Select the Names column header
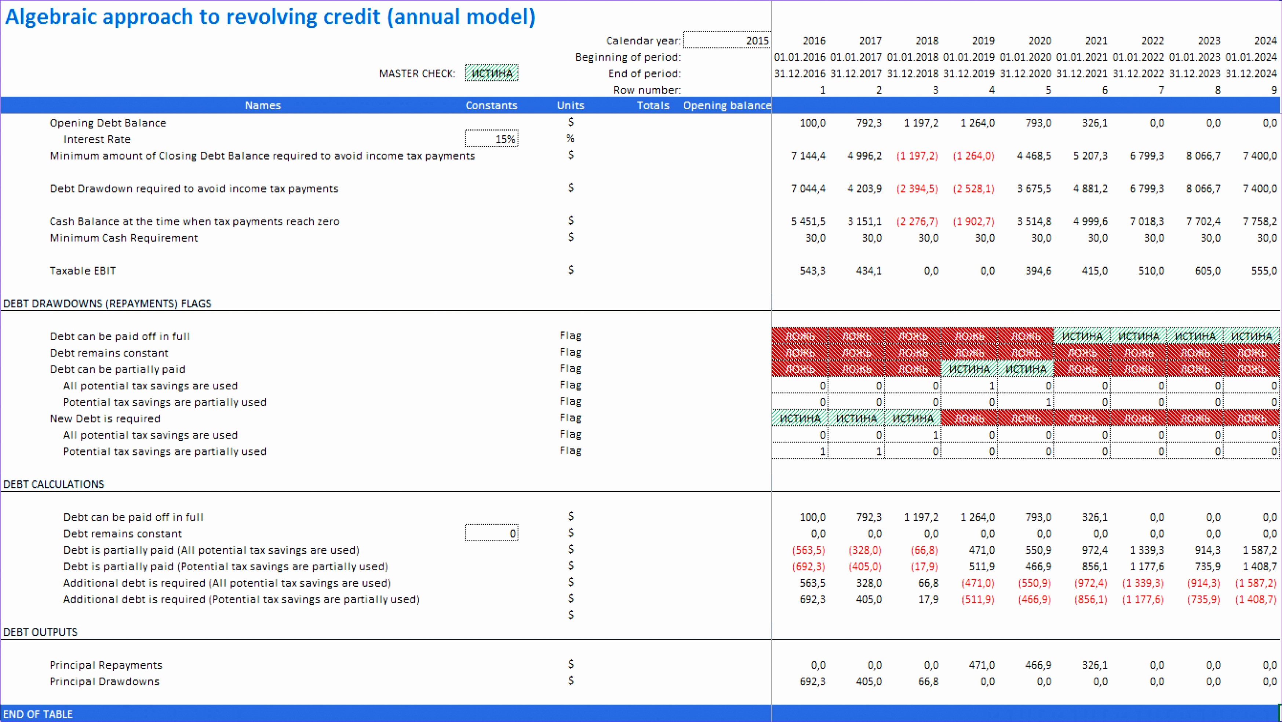This screenshot has width=1282, height=722. tap(262, 105)
